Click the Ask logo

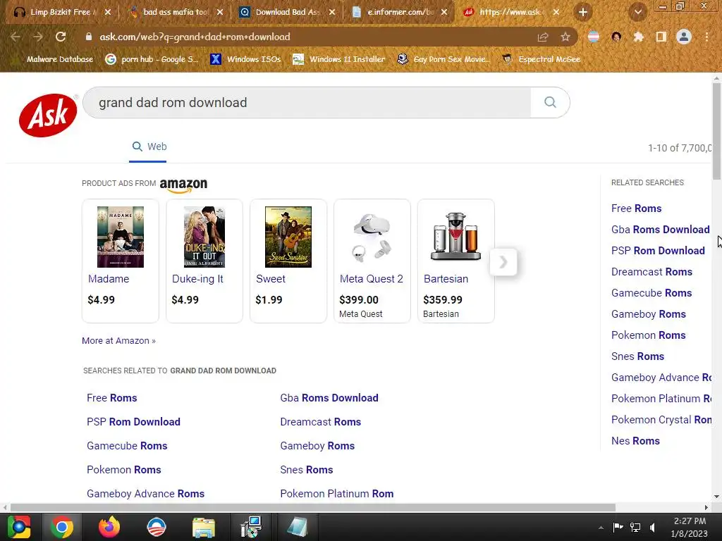(49, 115)
